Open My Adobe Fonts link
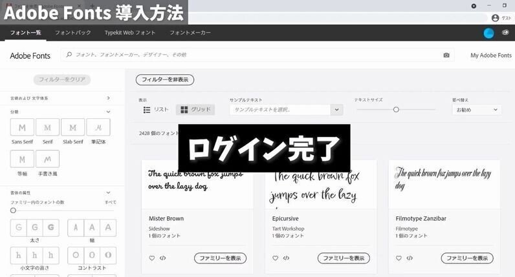This screenshot has height=277, width=515. (x=490, y=56)
